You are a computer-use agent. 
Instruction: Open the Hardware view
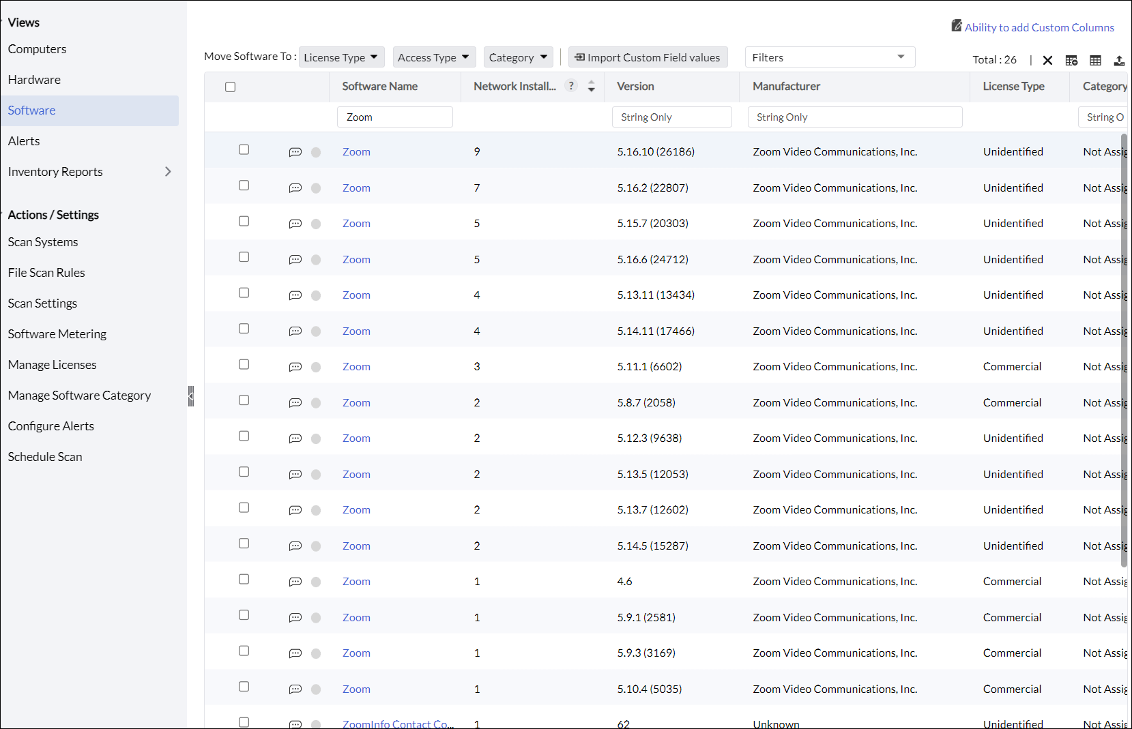coord(34,80)
